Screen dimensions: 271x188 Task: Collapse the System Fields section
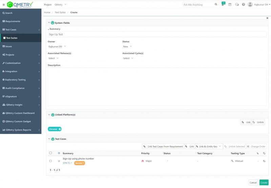tap(49, 23)
